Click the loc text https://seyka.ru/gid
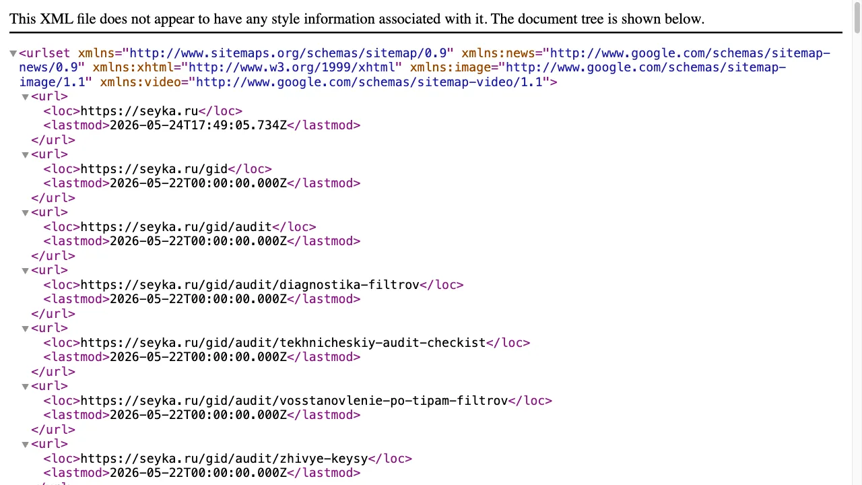The image size is (862, 485). pos(154,169)
